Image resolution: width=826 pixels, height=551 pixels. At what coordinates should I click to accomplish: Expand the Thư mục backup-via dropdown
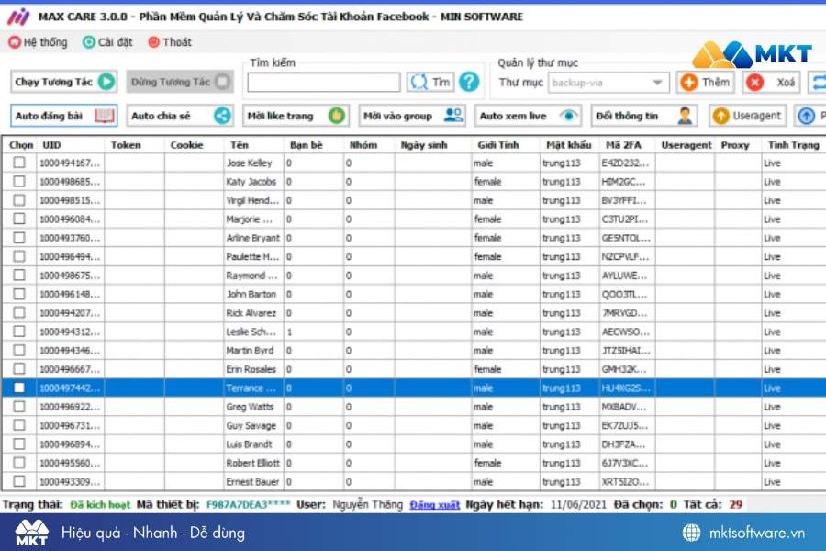coord(658,83)
